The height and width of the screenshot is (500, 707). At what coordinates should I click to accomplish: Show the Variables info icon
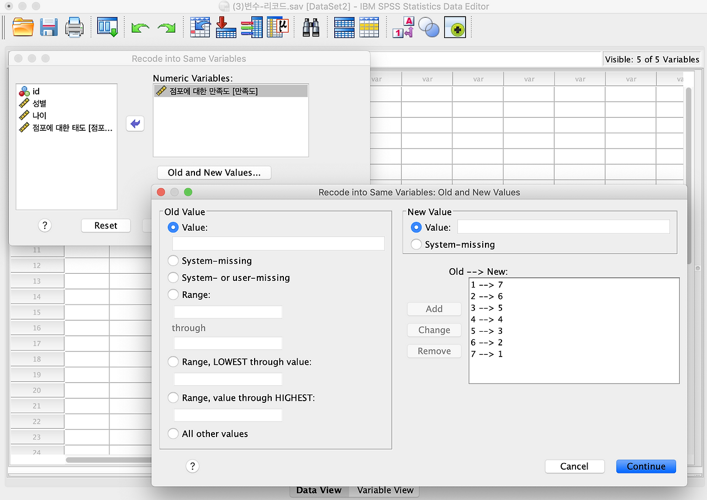pos(252,27)
